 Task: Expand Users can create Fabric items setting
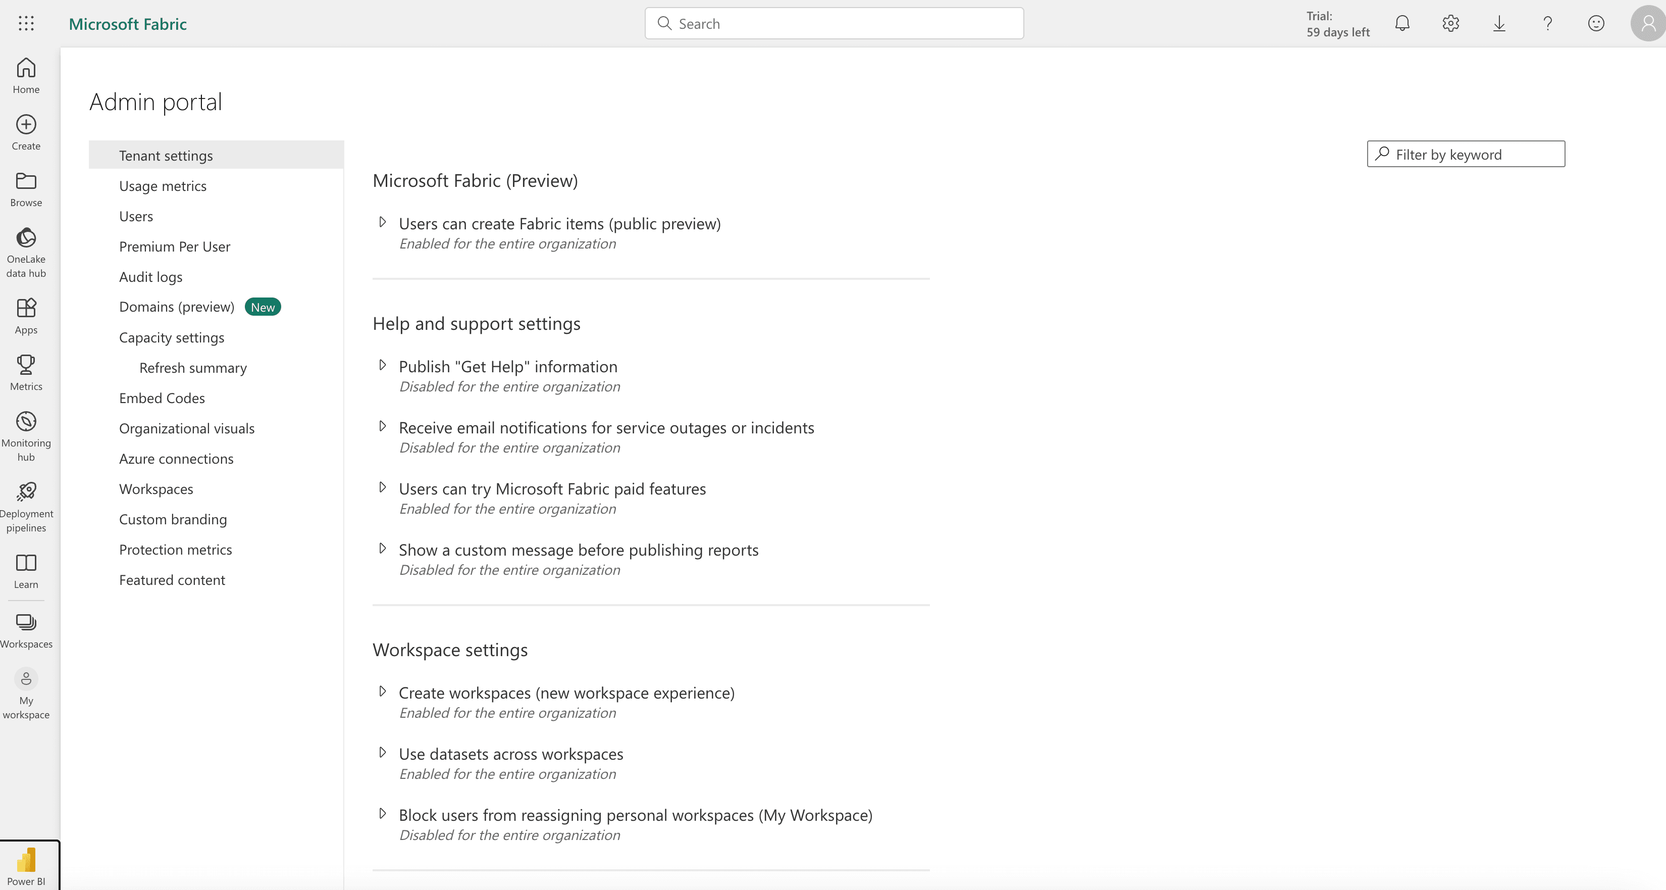pyautogui.click(x=382, y=222)
